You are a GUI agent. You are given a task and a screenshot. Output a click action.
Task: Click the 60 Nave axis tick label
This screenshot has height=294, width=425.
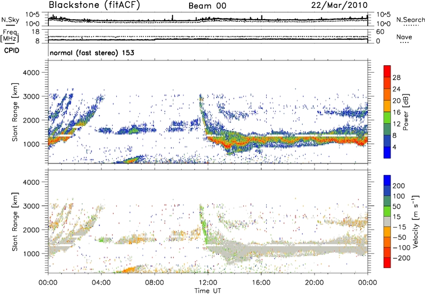pos(380,32)
